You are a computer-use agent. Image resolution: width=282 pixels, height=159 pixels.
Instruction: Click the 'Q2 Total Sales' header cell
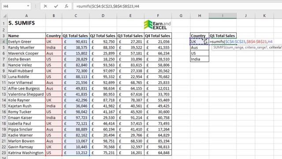point(103,36)
